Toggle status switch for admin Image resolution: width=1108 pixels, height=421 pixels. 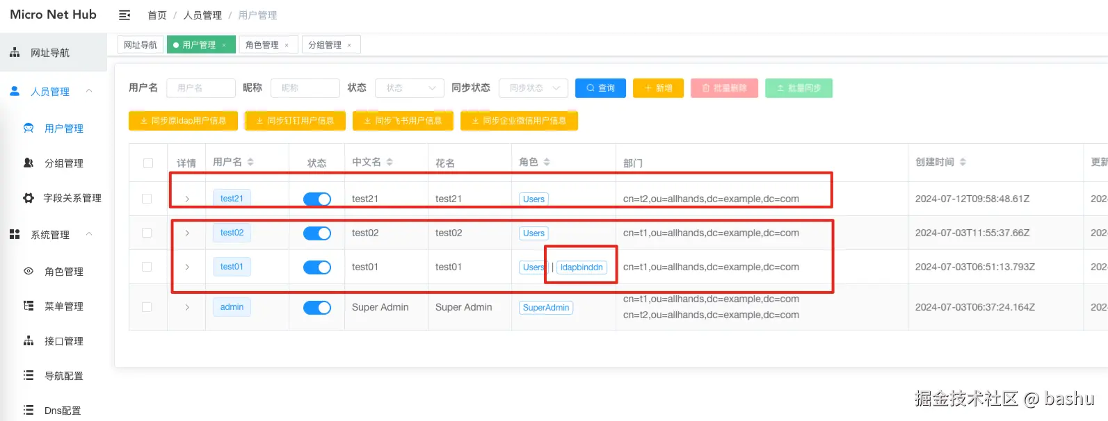317,308
